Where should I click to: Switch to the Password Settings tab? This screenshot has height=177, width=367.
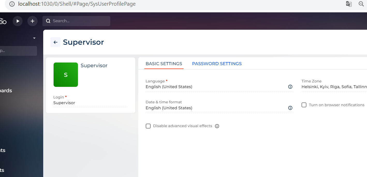pyautogui.click(x=217, y=64)
